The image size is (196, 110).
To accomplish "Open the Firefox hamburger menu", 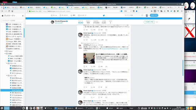I will [x=182, y=11].
